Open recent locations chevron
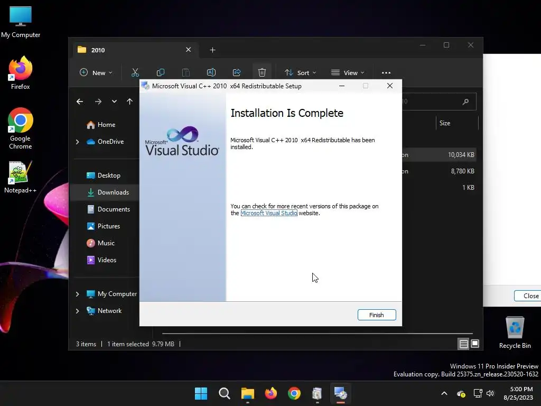Screen dimensions: 541x406 tap(114, 101)
